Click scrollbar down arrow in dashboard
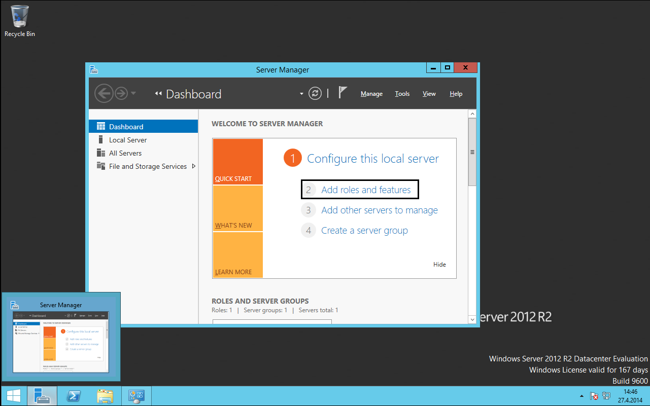The width and height of the screenshot is (650, 406). [x=472, y=319]
